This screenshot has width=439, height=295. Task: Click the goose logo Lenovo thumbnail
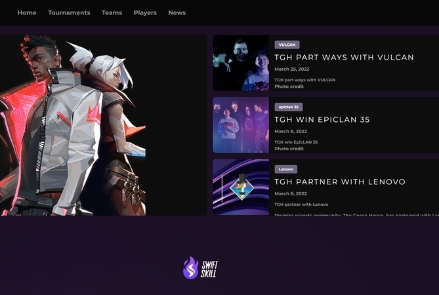coord(241,187)
